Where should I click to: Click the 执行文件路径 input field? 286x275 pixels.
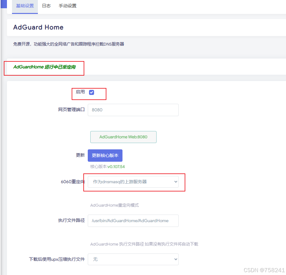(133, 221)
